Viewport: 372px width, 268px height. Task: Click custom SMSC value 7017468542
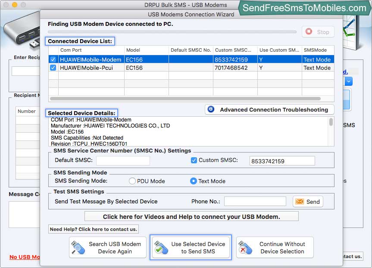point(231,68)
